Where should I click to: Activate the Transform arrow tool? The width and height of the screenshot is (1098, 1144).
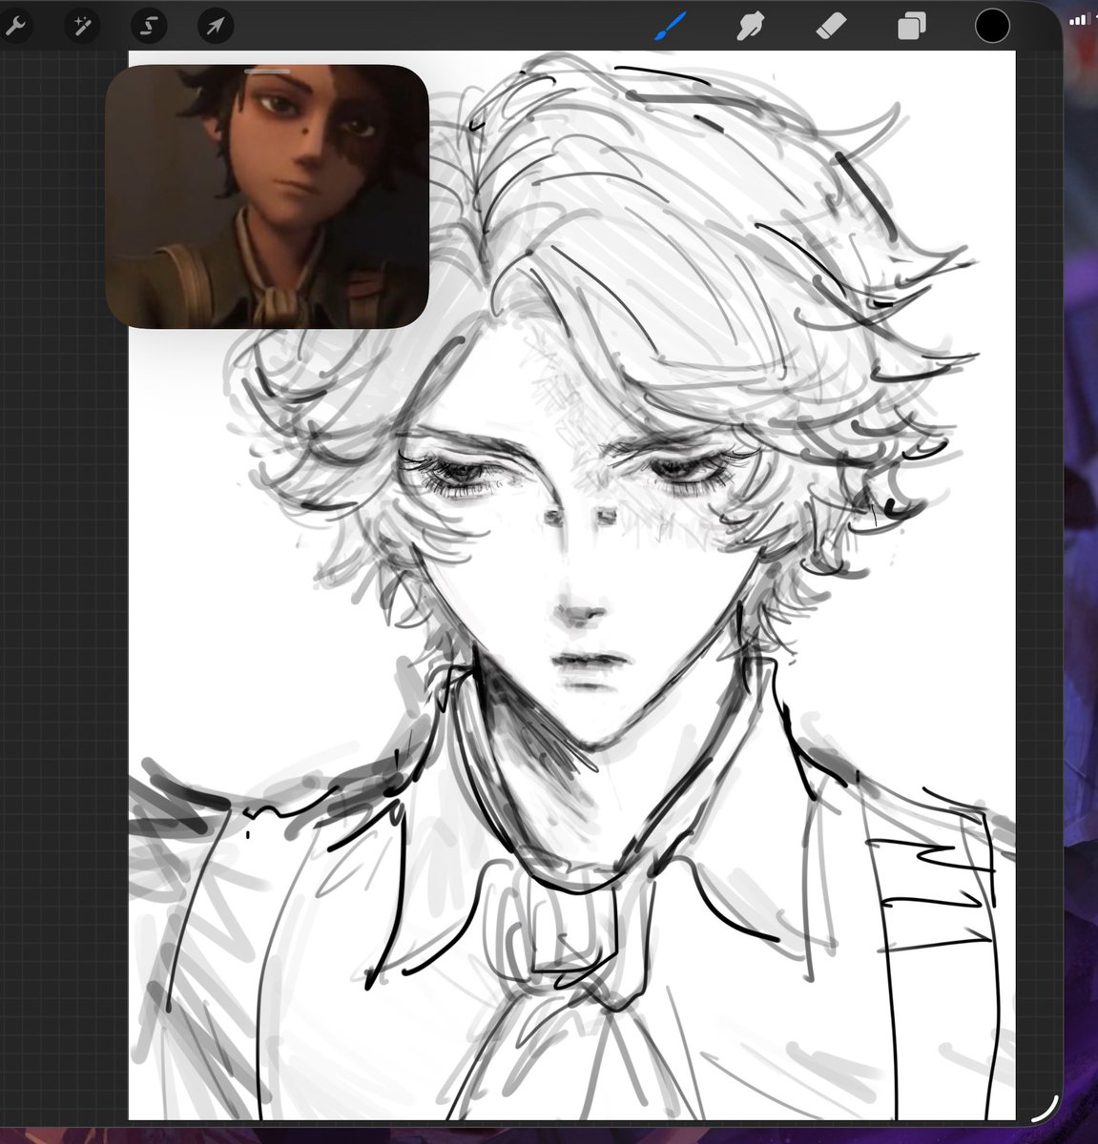click(216, 26)
